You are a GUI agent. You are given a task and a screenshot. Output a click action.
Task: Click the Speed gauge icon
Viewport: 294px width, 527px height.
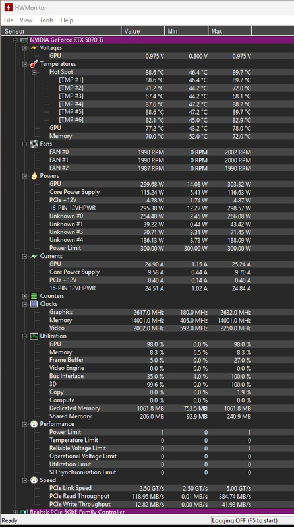pyautogui.click(x=34, y=480)
